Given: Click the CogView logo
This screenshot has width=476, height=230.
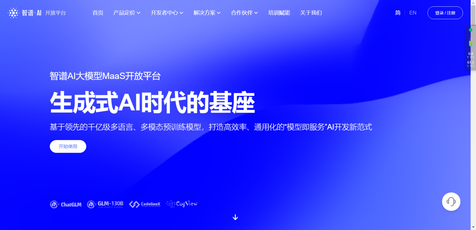Looking at the screenshot, I should pyautogui.click(x=182, y=204).
